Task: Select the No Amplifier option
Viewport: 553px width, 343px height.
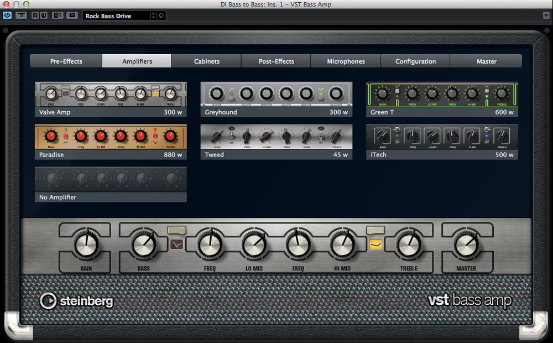Action: [x=111, y=185]
